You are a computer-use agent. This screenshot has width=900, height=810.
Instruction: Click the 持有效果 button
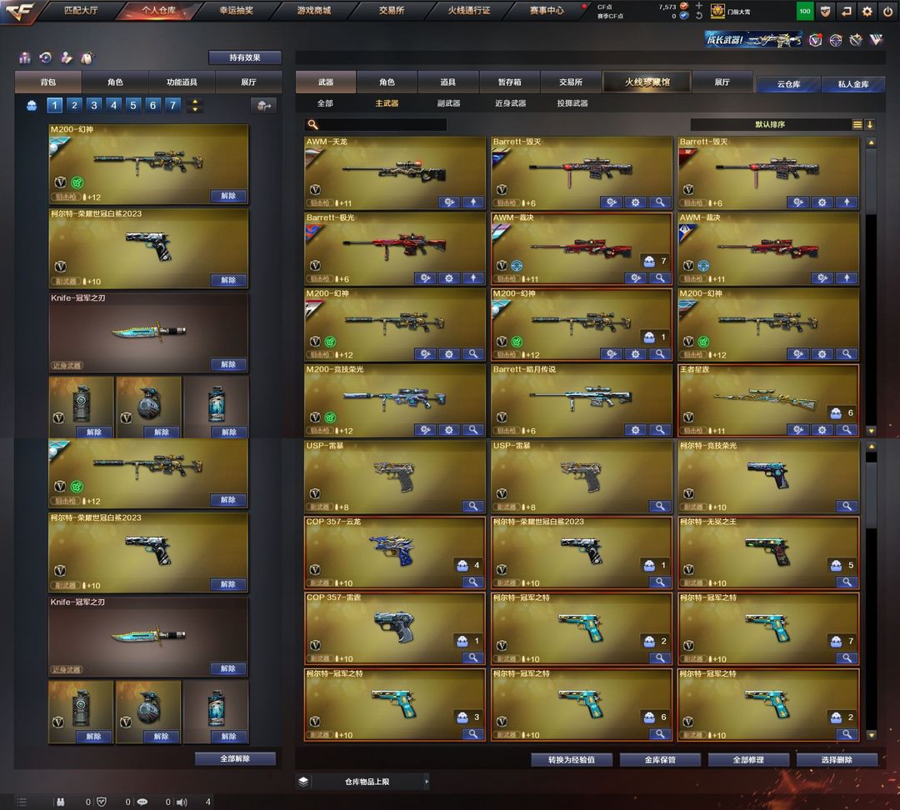tap(244, 57)
